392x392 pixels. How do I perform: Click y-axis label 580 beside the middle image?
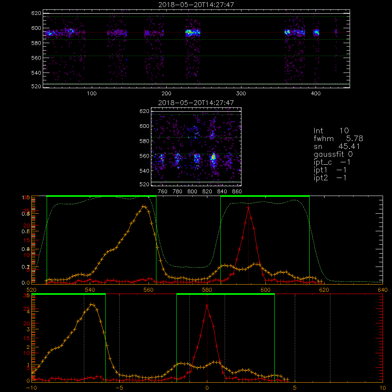pyautogui.click(x=144, y=141)
